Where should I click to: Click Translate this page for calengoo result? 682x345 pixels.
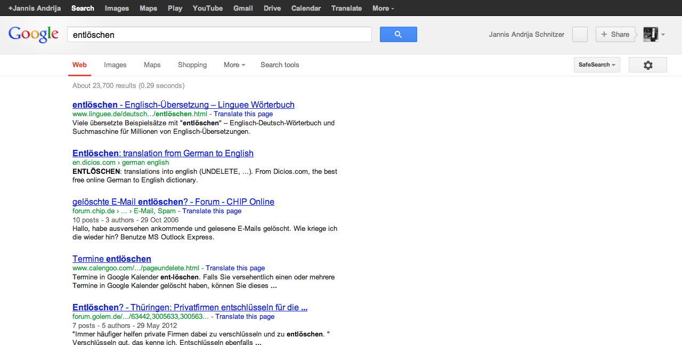[235, 268]
